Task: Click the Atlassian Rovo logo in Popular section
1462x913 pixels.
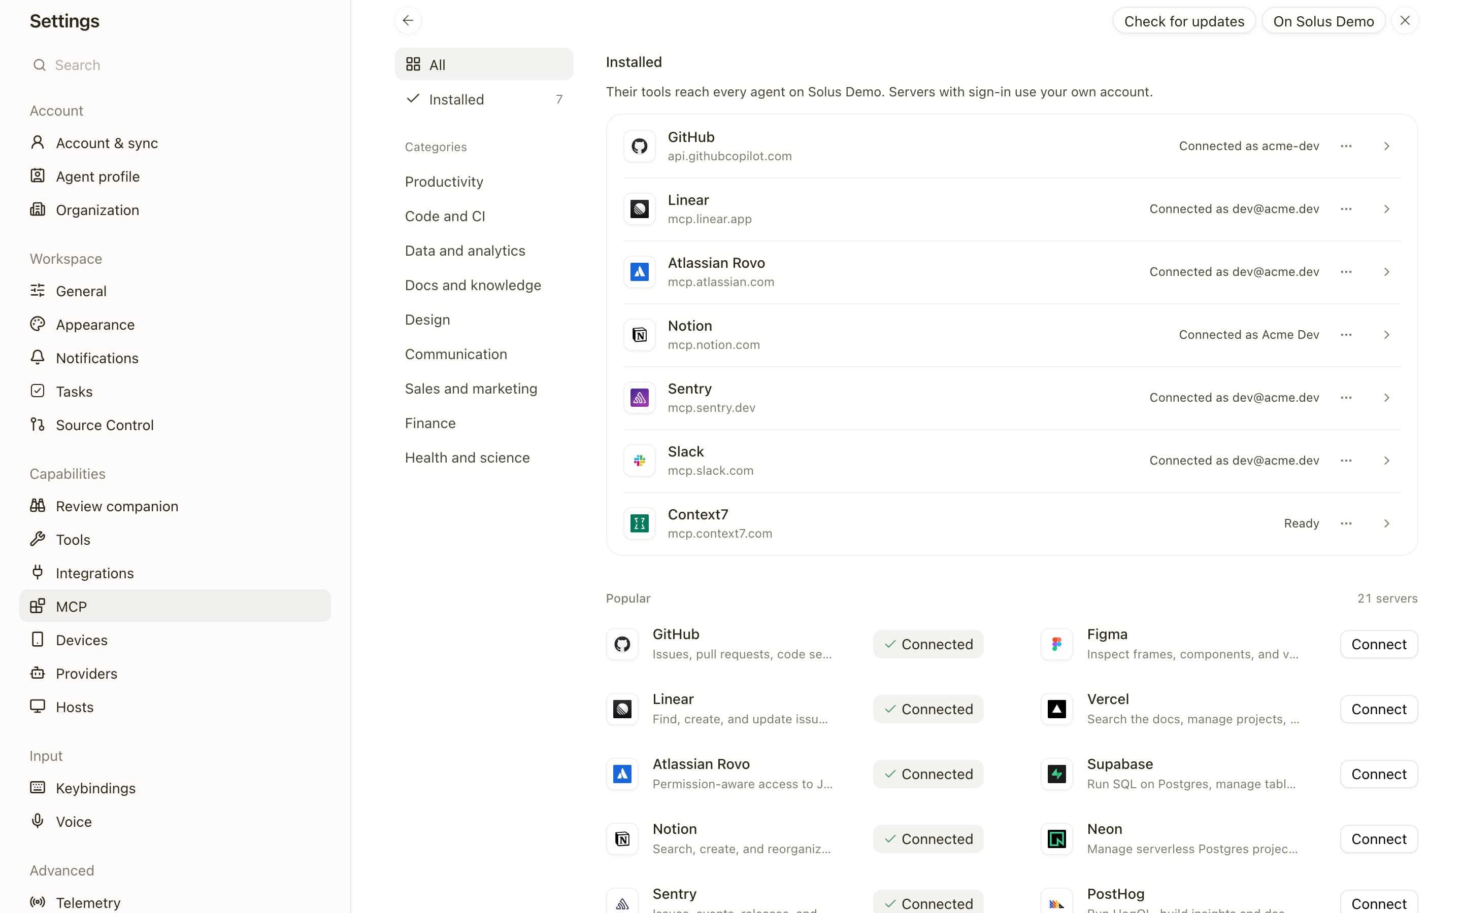Action: [x=622, y=774]
